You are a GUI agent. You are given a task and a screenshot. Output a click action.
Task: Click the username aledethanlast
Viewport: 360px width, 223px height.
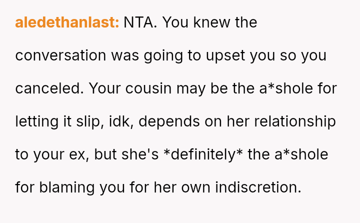[x=67, y=23]
